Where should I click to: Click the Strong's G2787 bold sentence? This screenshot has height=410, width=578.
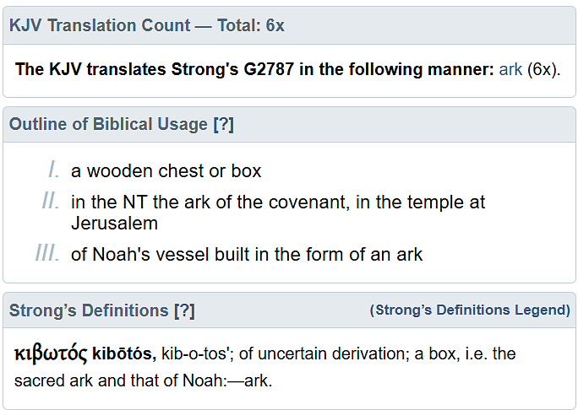(x=254, y=69)
